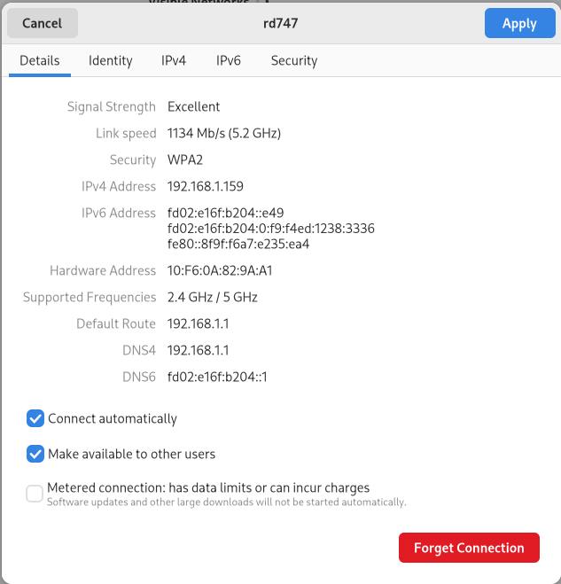
Task: Click the Cancel button
Action: pyautogui.click(x=42, y=24)
